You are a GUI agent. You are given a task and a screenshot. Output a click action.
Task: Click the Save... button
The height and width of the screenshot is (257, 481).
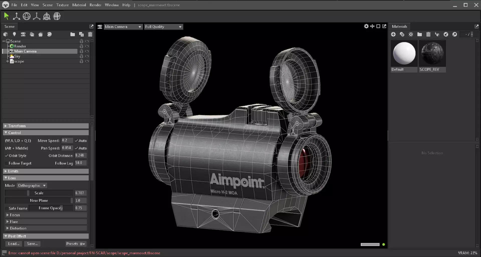32,244
